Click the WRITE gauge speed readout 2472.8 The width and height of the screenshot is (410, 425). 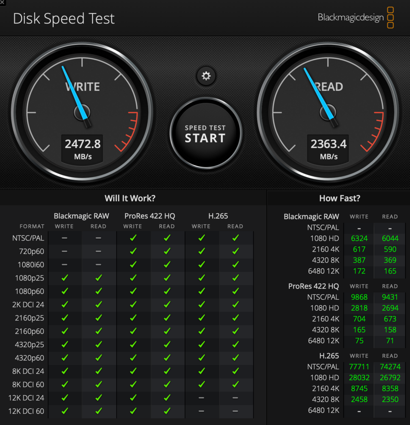click(83, 144)
